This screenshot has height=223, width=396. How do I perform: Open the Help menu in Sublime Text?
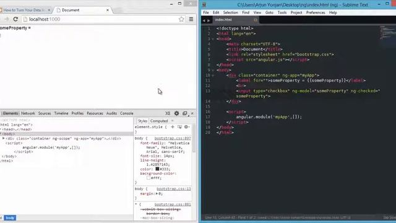[333, 12]
